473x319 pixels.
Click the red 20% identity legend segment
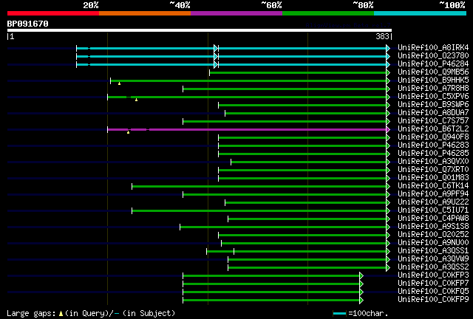coord(53,13)
